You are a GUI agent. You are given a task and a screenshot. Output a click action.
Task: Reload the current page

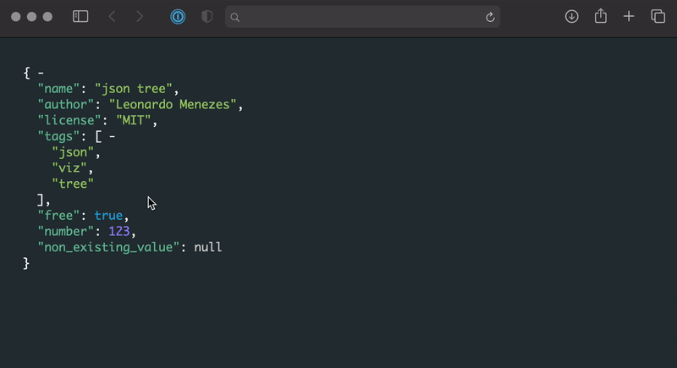pos(490,17)
